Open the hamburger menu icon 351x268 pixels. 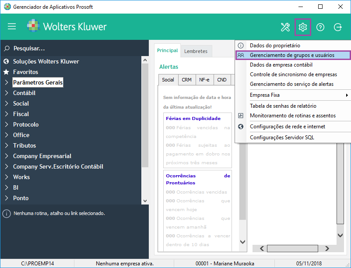12,27
